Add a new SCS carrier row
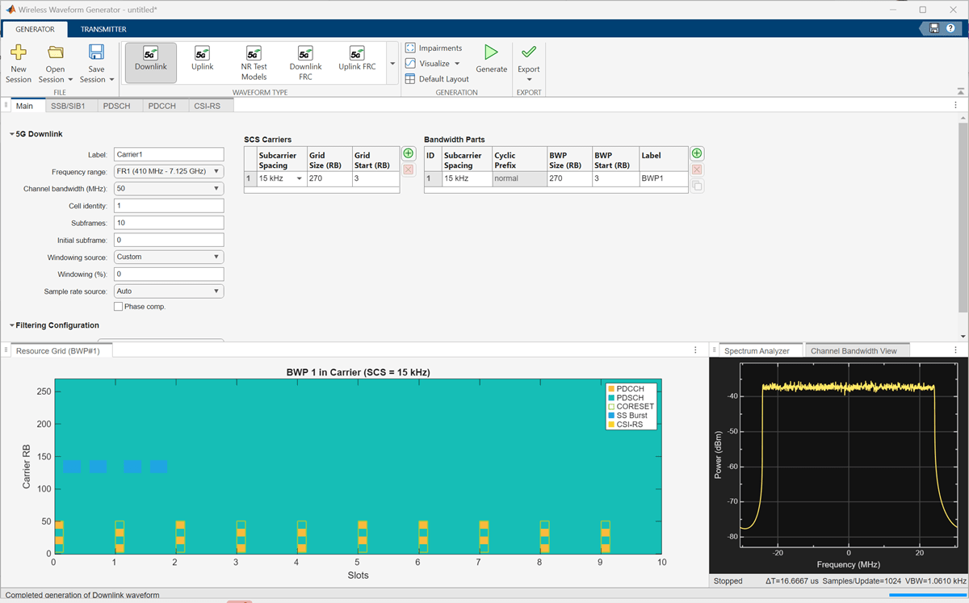This screenshot has width=969, height=603. click(409, 153)
